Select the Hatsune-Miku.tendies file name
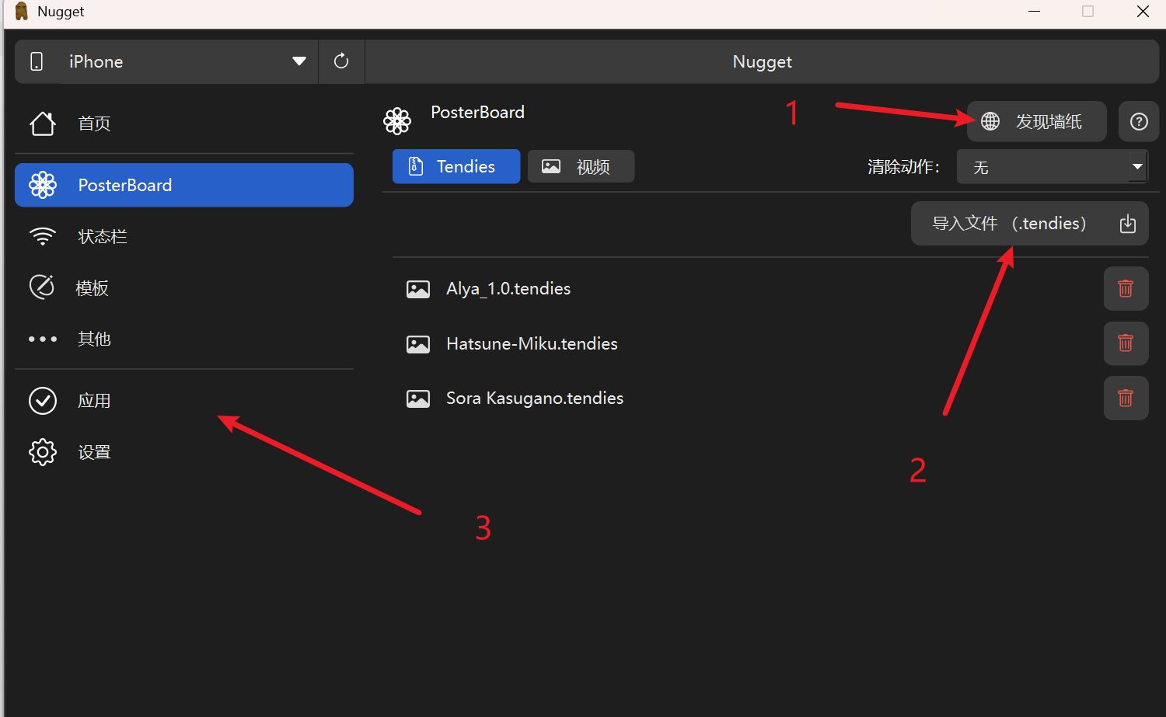Image resolution: width=1166 pixels, height=717 pixels. (x=532, y=343)
